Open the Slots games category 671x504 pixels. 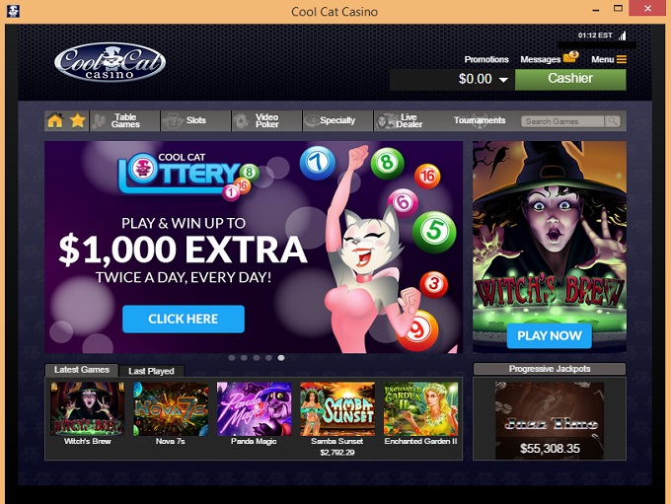point(195,120)
